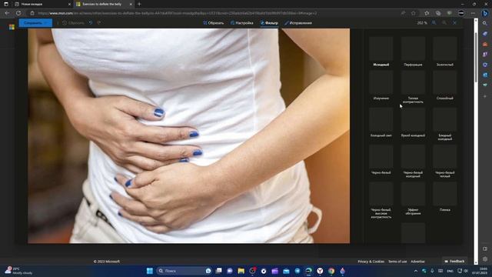Apply the Пленка filter thumbnail
The image size is (492, 277).
tap(444, 194)
